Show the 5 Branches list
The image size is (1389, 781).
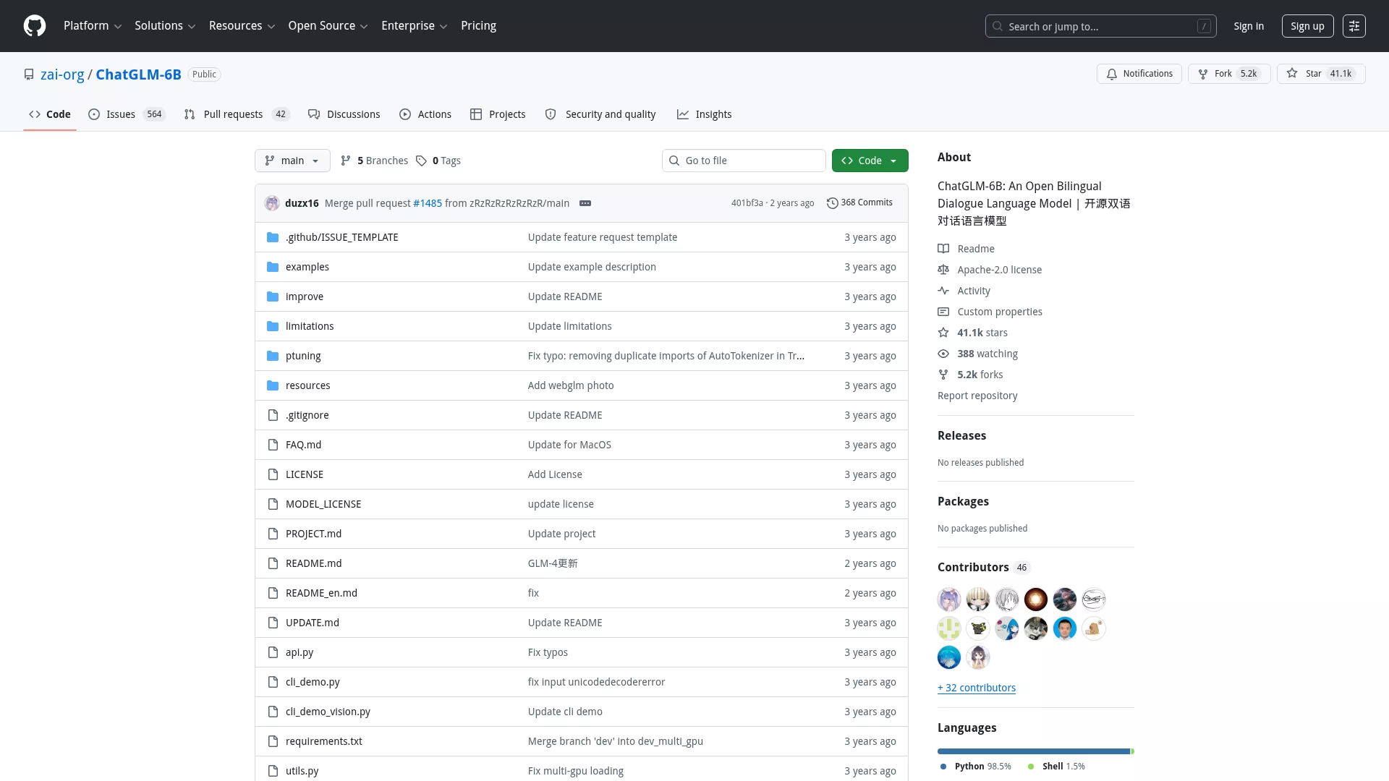point(374,161)
